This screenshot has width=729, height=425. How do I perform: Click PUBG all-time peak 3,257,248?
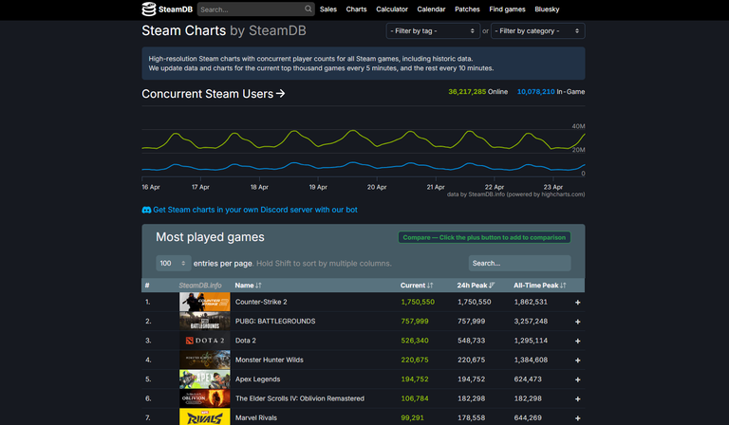click(x=531, y=321)
